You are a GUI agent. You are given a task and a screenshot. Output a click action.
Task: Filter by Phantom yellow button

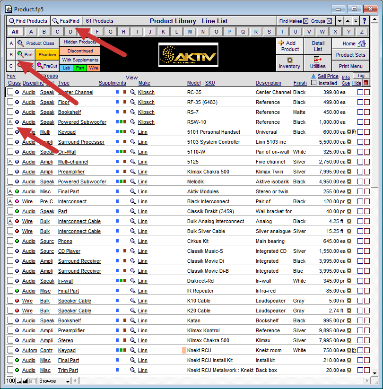(47, 54)
